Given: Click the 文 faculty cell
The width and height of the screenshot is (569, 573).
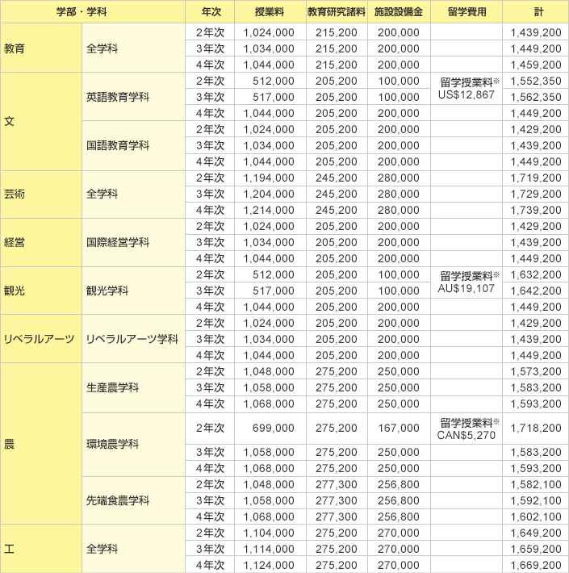Looking at the screenshot, I should pyautogui.click(x=41, y=121).
